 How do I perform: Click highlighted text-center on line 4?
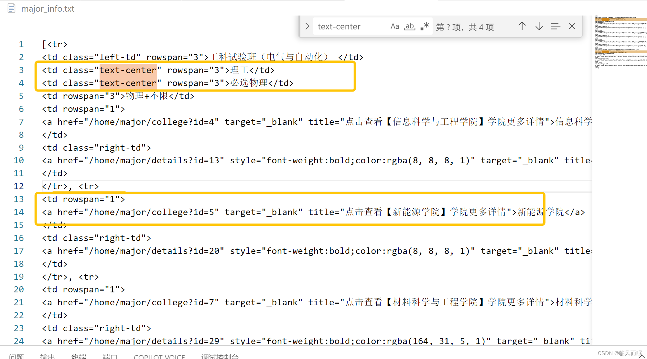point(128,83)
